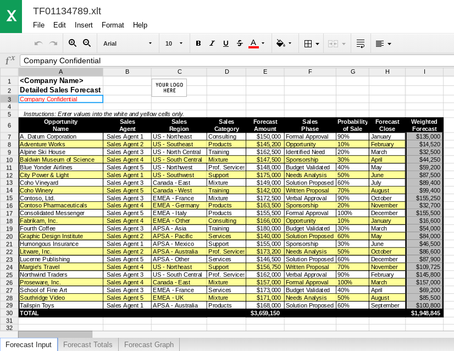Toggle Italic formatting

[212, 43]
